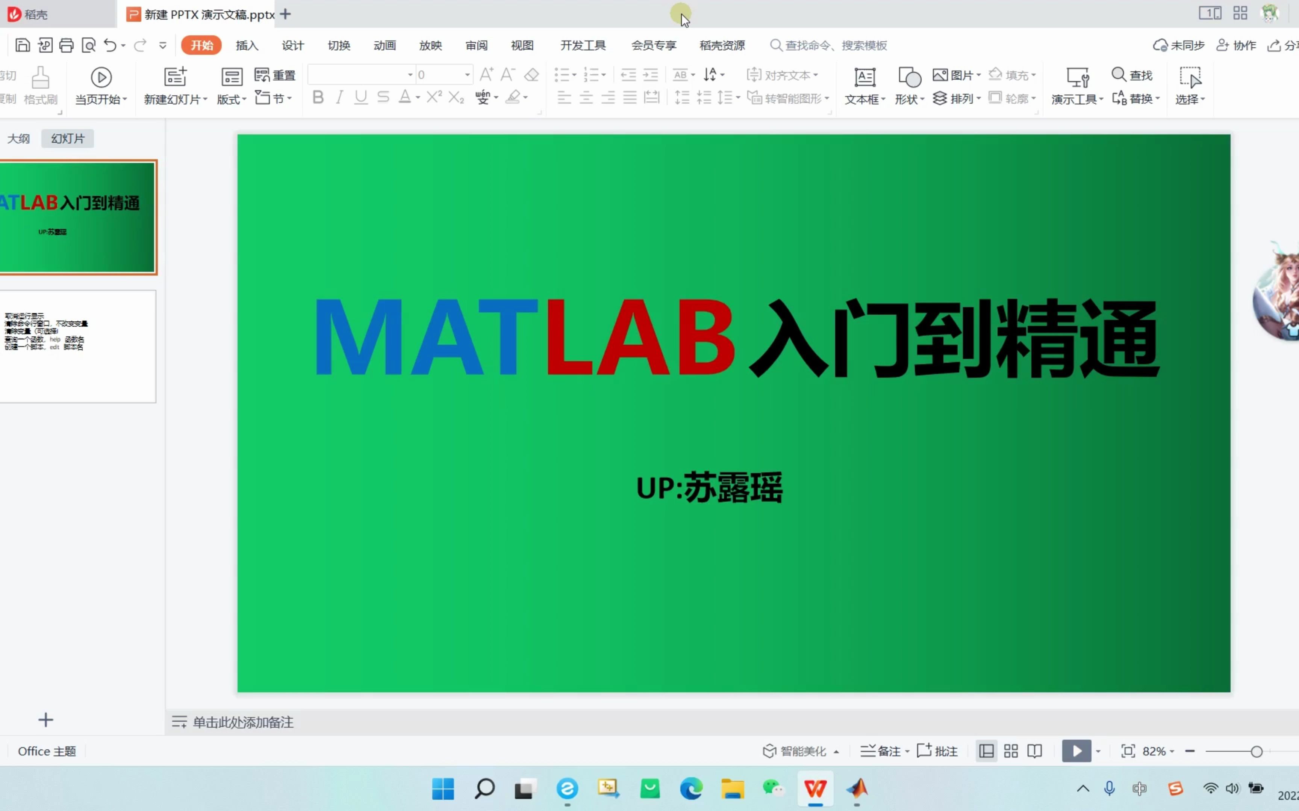Click the Increase Font Size icon
Image resolution: width=1299 pixels, height=811 pixels.
tap(486, 74)
